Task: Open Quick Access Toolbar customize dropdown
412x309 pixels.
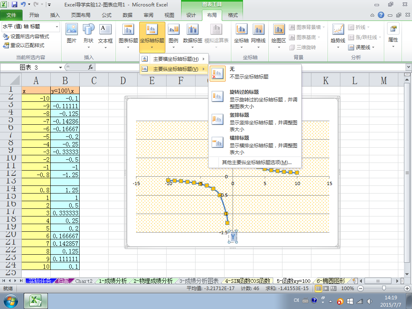Action: pos(49,4)
